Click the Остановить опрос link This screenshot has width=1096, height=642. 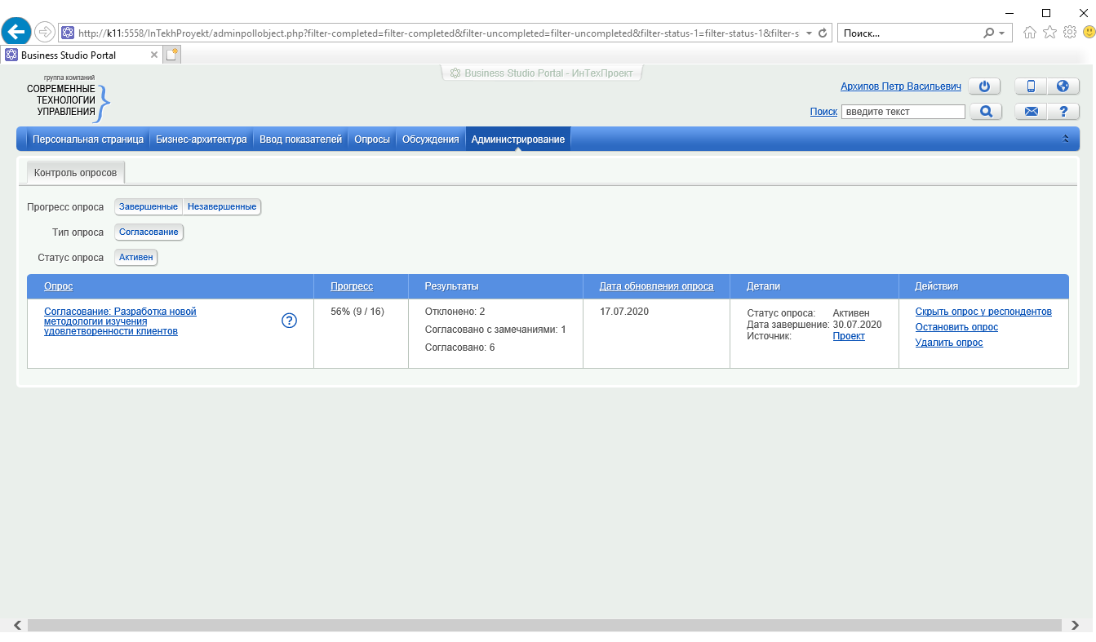956,327
